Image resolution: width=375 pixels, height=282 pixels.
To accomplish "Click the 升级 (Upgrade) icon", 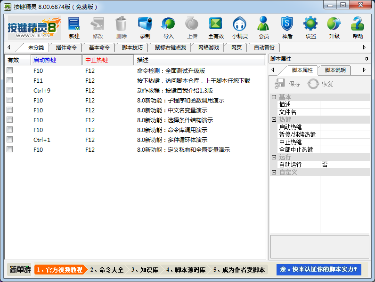I will [x=334, y=28].
